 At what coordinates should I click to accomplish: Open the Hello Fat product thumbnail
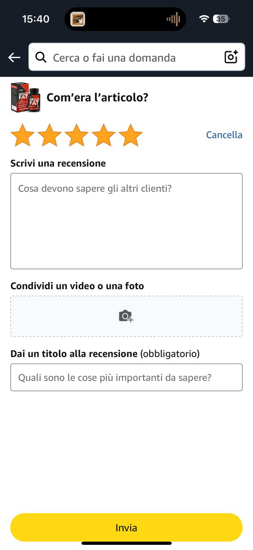(x=26, y=98)
